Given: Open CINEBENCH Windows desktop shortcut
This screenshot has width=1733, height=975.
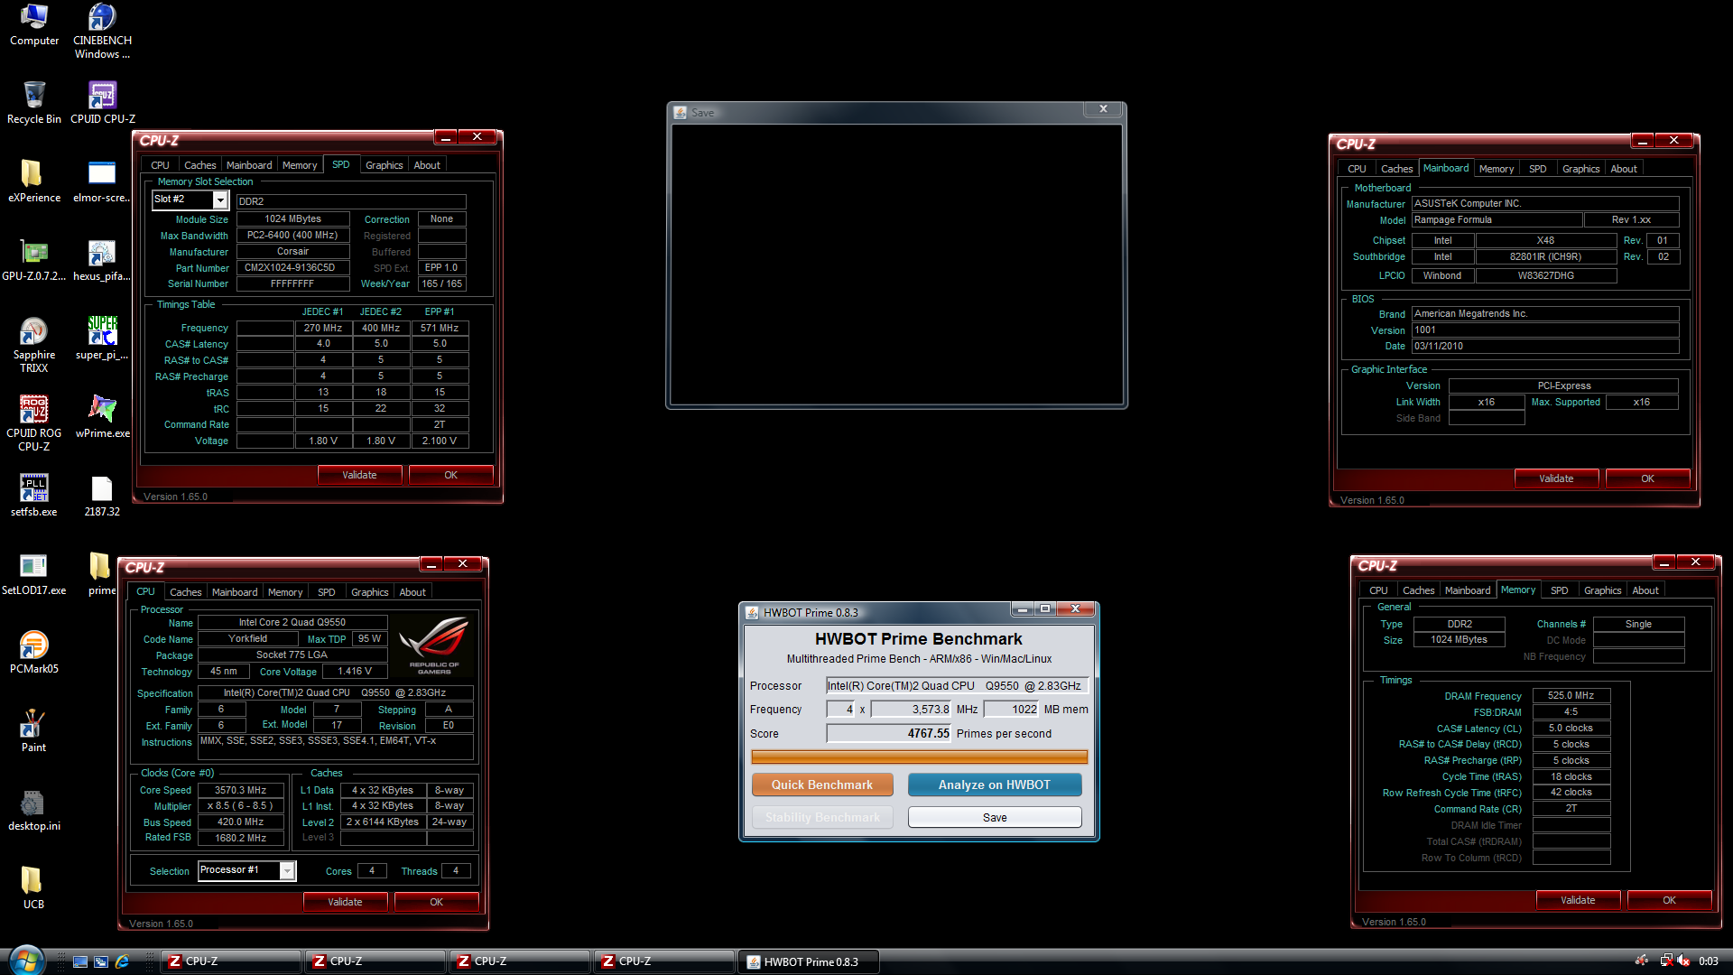Looking at the screenshot, I should [x=102, y=31].
